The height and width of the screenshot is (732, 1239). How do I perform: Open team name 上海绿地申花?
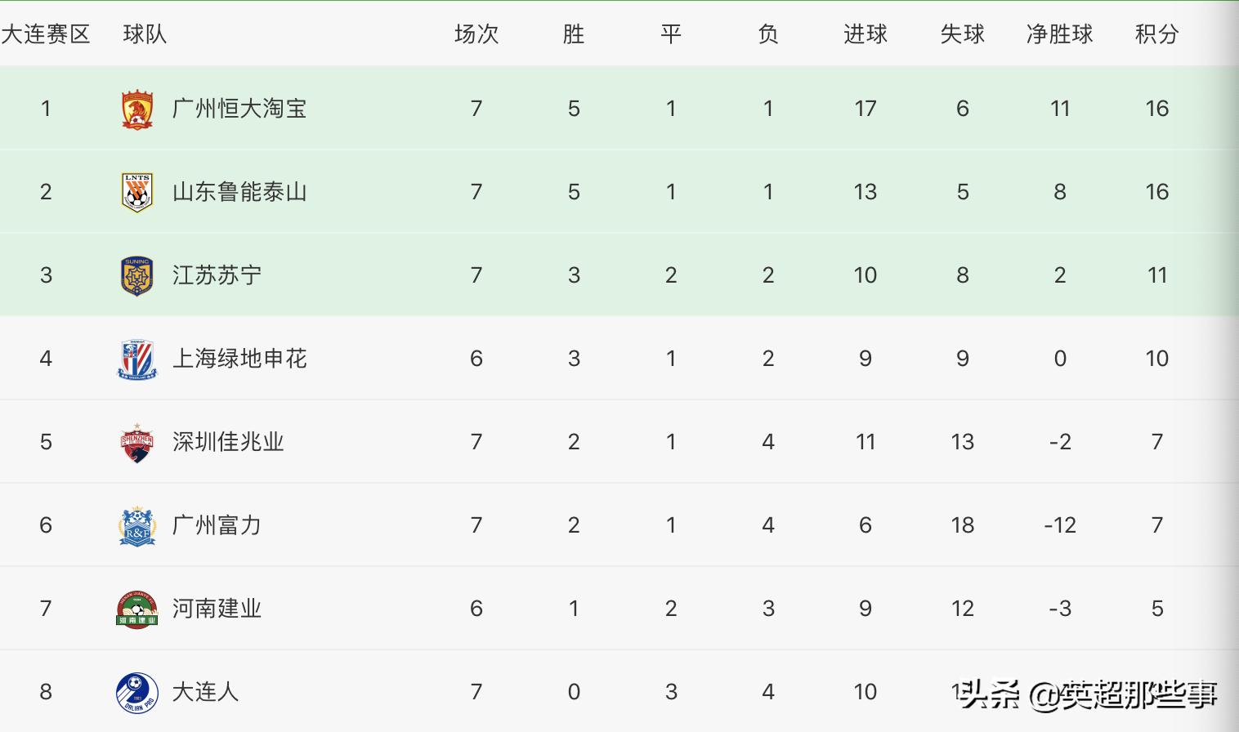tap(239, 359)
